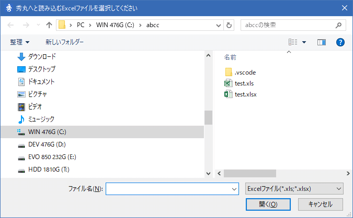Image resolution: width=353 pixels, height=218 pixels.
Task: Open the .vscode folder
Action: [245, 72]
